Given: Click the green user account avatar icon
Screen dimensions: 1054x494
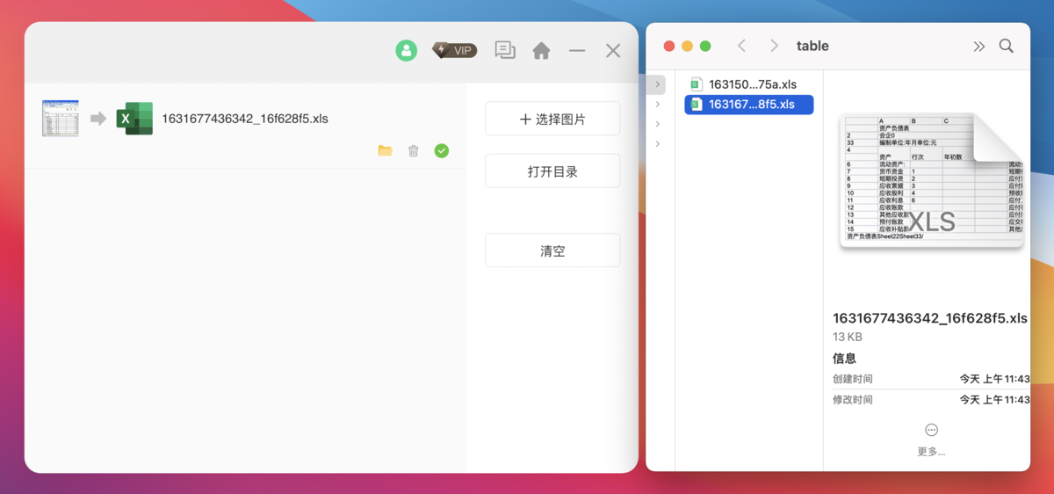Looking at the screenshot, I should pyautogui.click(x=406, y=50).
